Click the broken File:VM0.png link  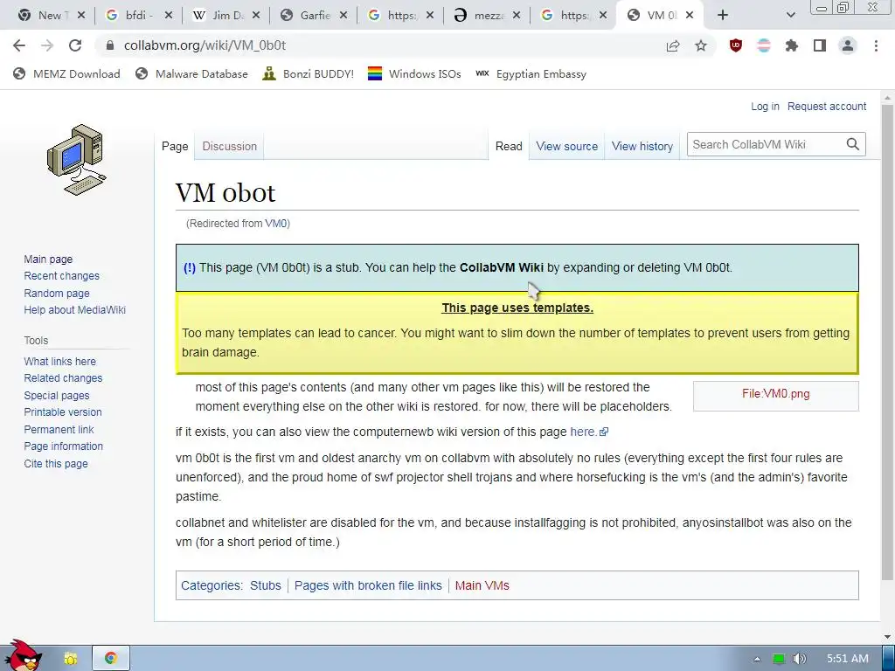(x=776, y=394)
